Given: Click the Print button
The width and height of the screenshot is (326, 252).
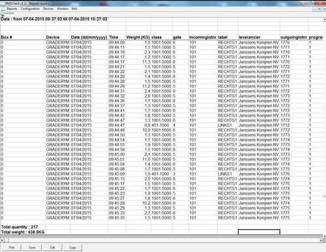Looking at the screenshot, I should coord(11,247).
